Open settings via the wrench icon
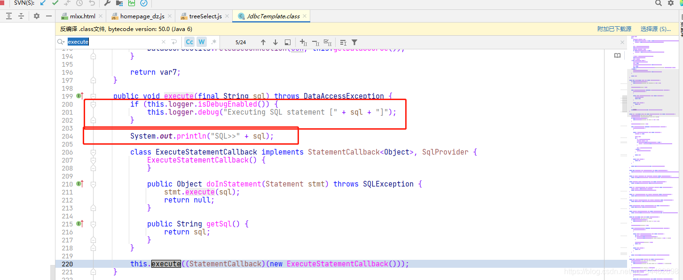 (107, 3)
